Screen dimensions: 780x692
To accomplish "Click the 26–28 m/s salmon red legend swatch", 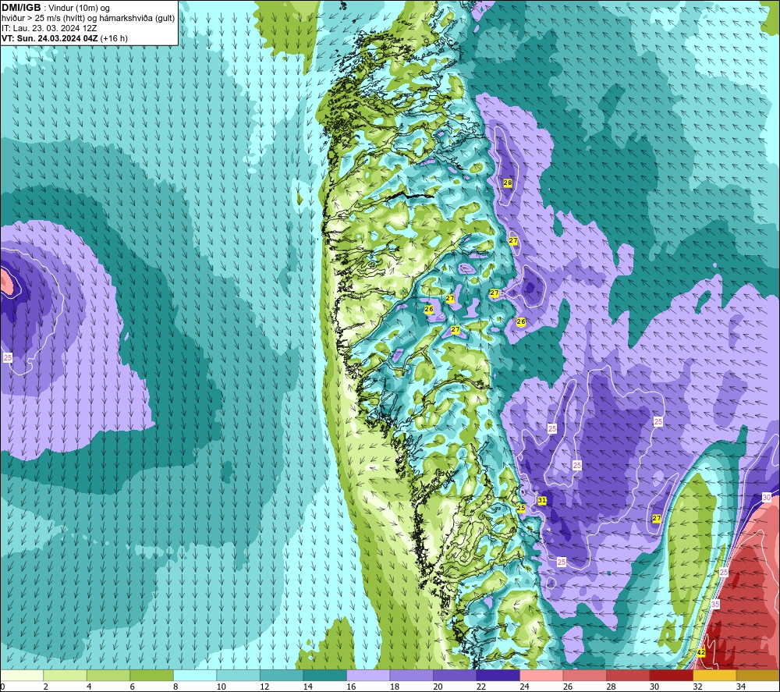I will pyautogui.click(x=584, y=676).
